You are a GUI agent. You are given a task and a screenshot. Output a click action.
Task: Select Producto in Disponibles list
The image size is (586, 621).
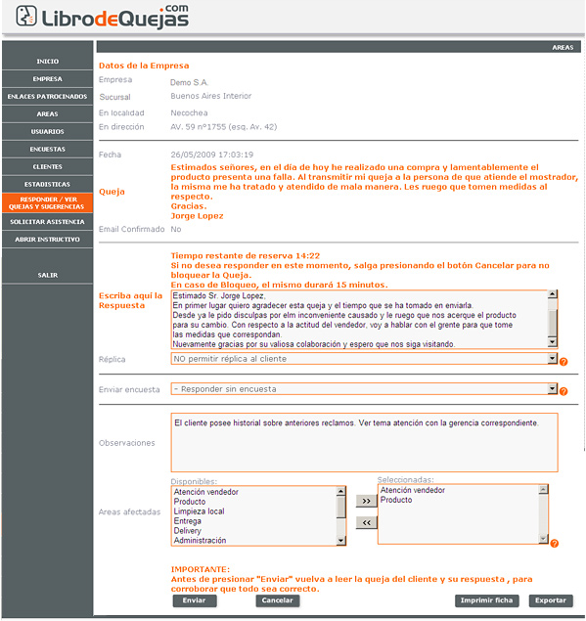pos(190,502)
